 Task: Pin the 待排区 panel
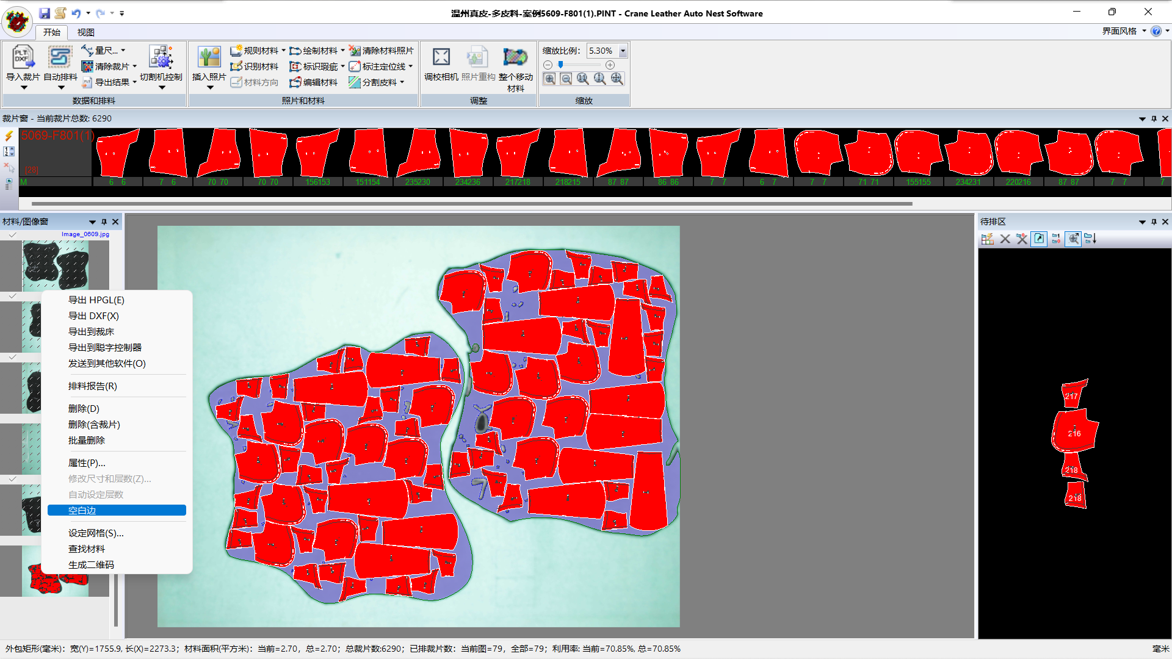point(1154,221)
